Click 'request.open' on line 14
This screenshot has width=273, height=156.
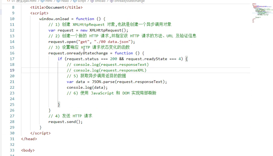(x=62, y=42)
